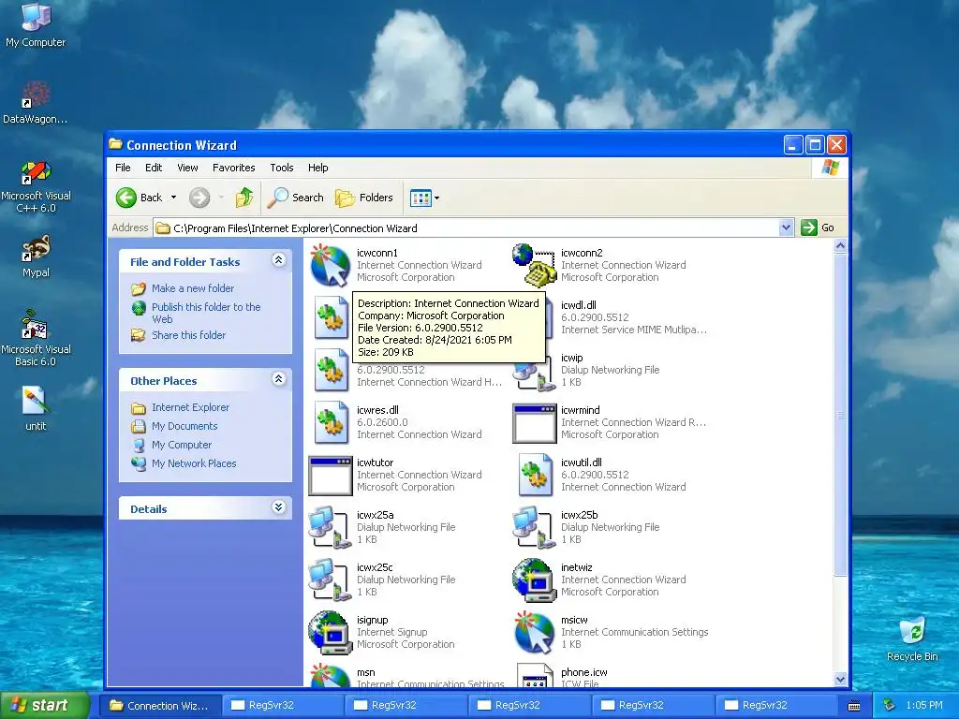Select the icwconn2 telephone globe icon
Screen dimensions: 959x719
[x=534, y=265]
